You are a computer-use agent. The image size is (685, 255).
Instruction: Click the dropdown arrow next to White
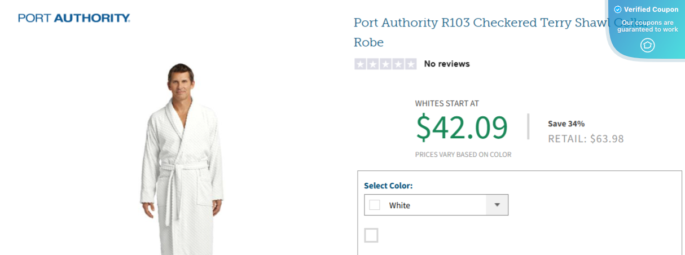coord(497,205)
